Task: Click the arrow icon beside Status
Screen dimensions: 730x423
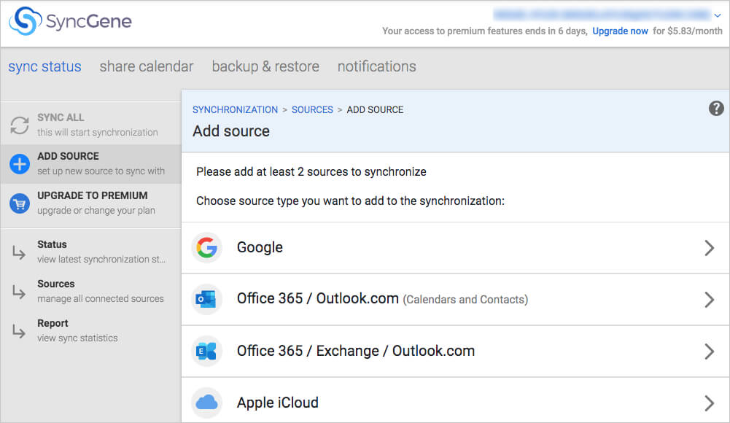Action: pos(19,252)
